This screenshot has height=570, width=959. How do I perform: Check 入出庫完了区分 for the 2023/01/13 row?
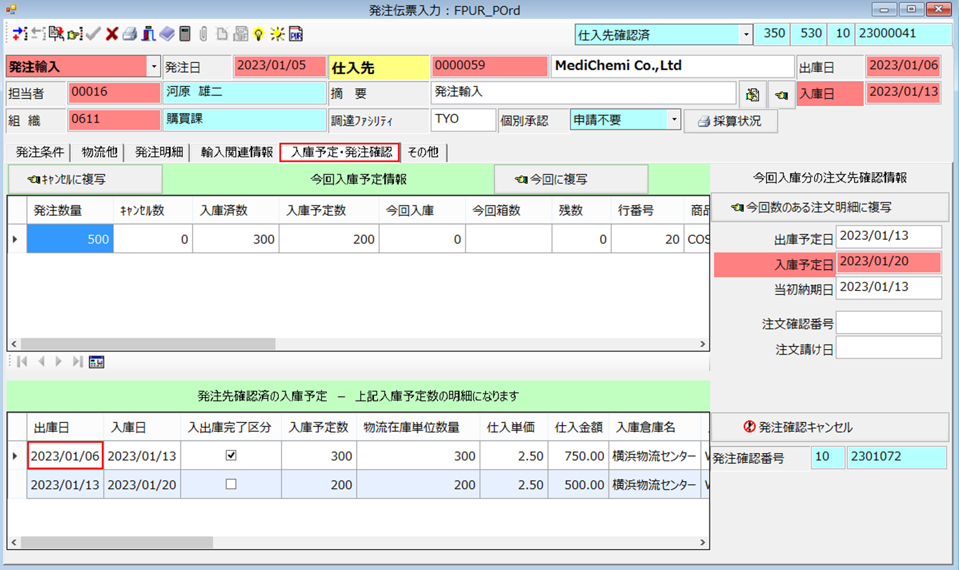tap(231, 484)
